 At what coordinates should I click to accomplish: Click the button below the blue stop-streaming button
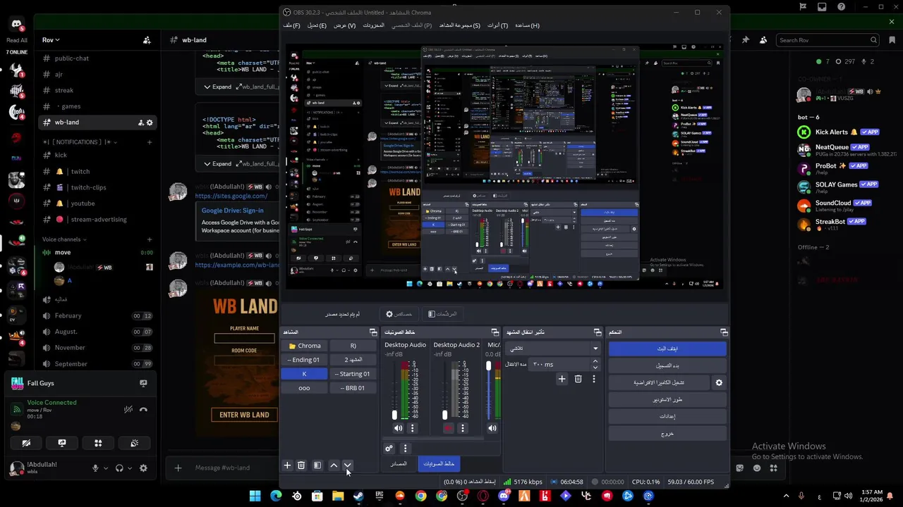tap(667, 365)
